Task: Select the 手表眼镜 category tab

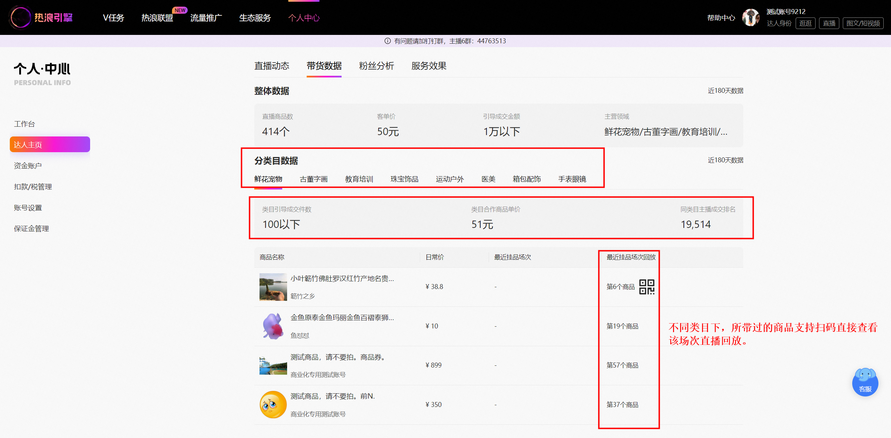Action: pos(572,179)
